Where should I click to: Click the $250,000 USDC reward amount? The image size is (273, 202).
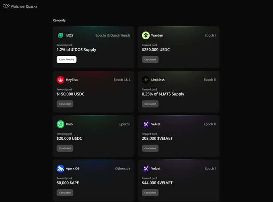click(x=156, y=49)
